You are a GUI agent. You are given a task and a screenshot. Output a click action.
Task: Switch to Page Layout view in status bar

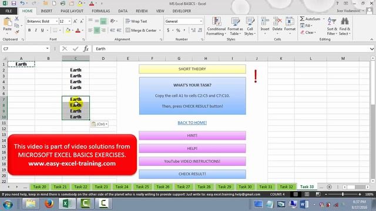307,194
